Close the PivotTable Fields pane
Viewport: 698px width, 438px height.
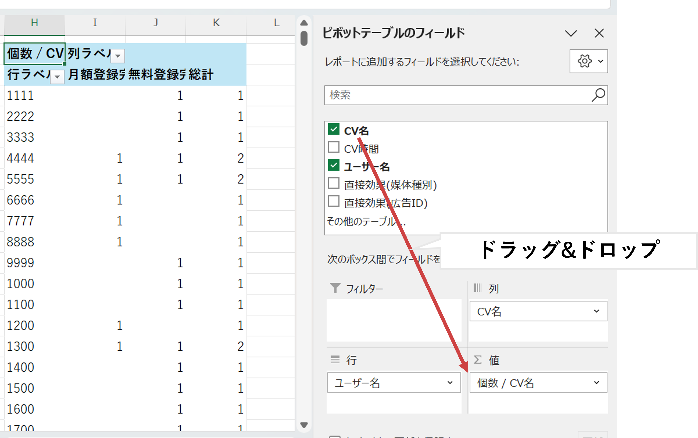(x=599, y=33)
